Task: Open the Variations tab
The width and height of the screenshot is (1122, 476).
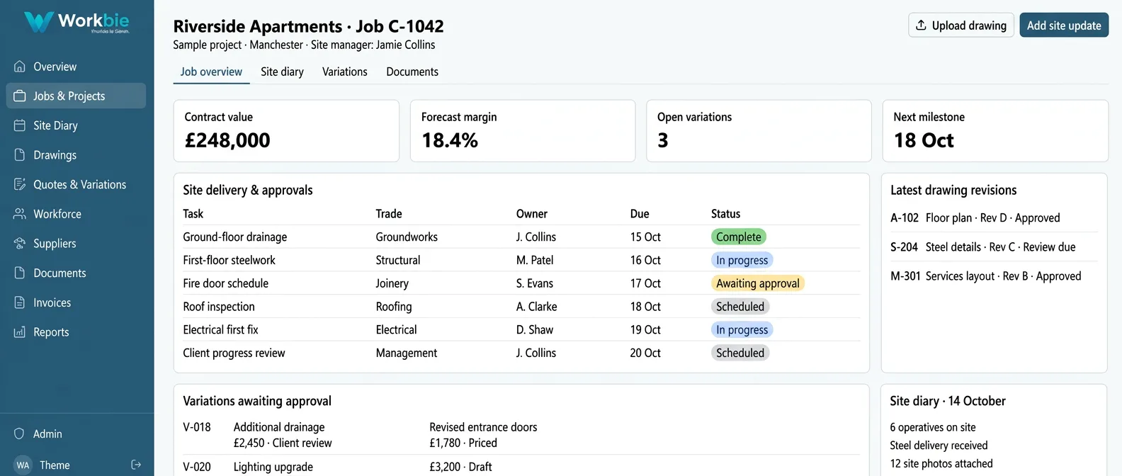Action: click(x=345, y=72)
